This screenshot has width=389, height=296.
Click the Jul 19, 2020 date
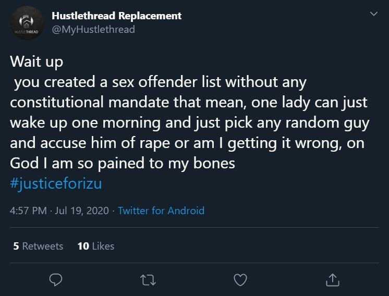82,211
